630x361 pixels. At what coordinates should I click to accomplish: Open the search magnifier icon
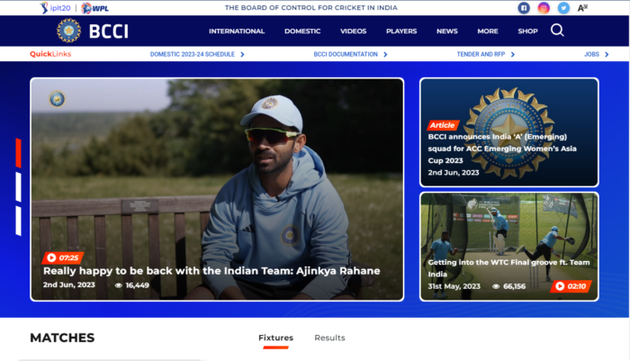click(x=557, y=30)
